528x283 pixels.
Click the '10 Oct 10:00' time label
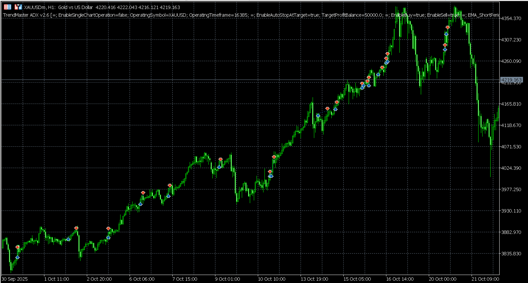click(x=272, y=279)
